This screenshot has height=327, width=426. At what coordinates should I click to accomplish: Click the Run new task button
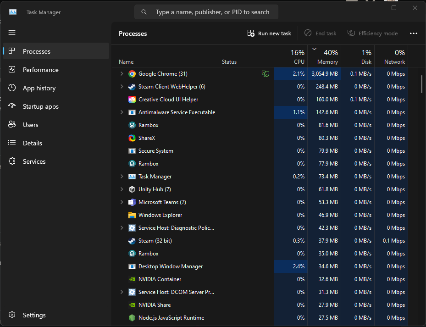(x=269, y=33)
